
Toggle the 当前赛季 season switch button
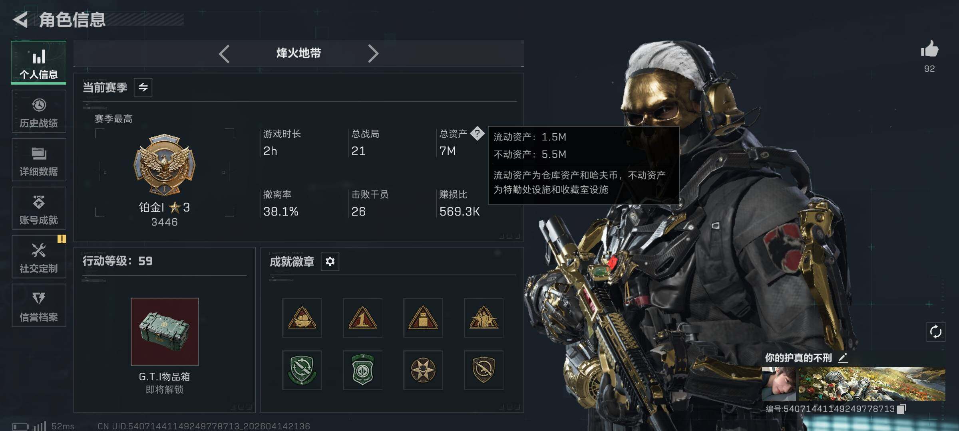tap(143, 87)
